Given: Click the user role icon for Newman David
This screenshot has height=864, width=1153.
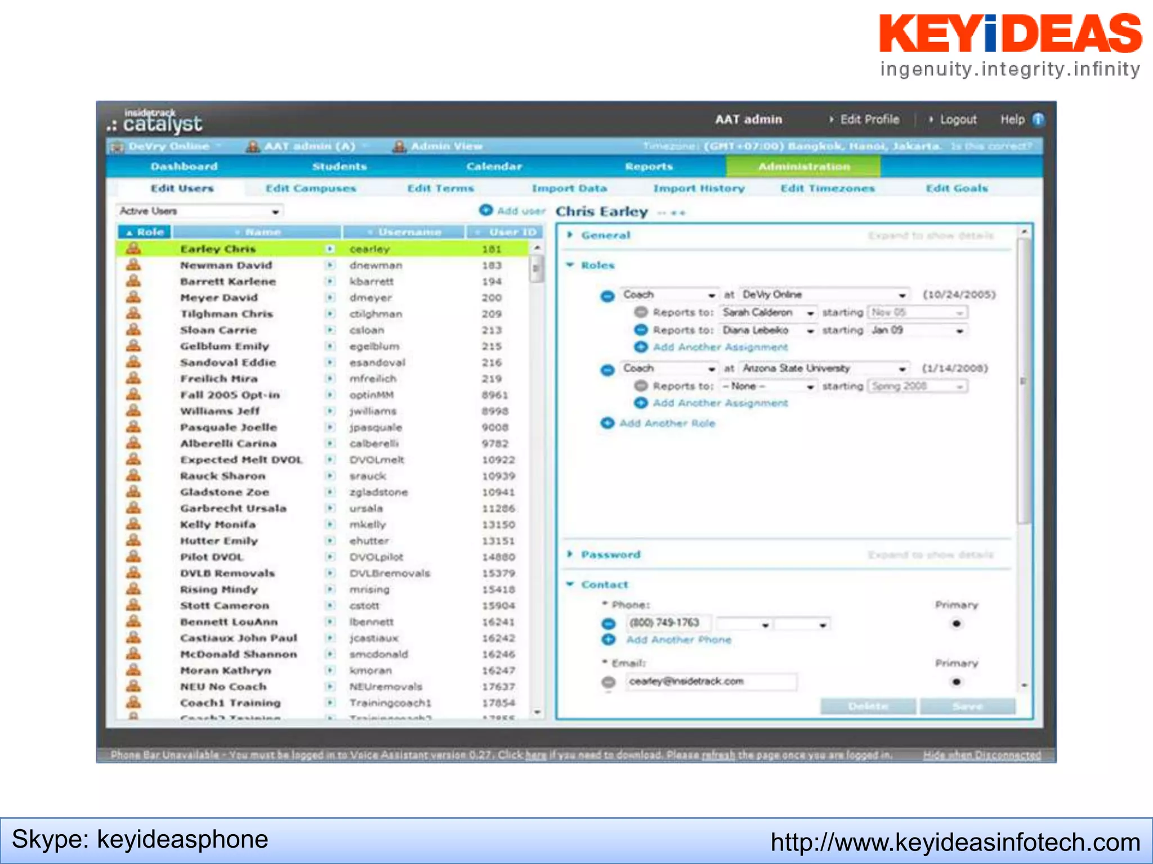Looking at the screenshot, I should (133, 264).
